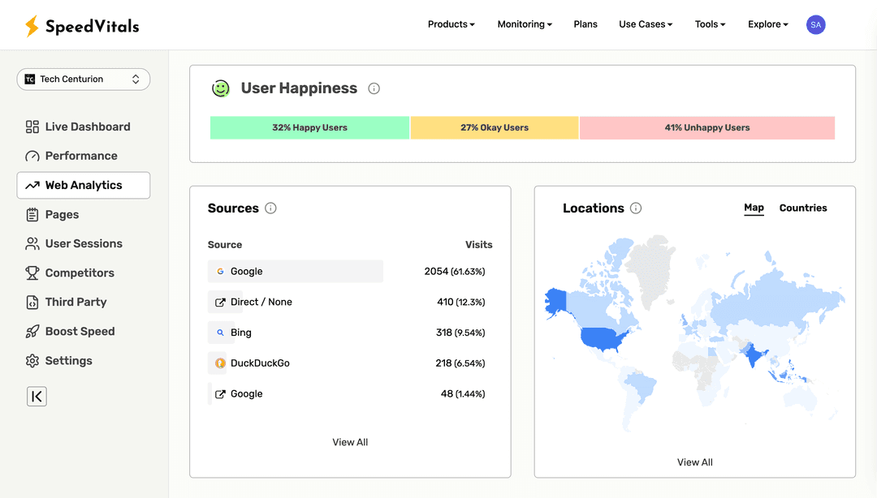Screen dimensions: 877x498
Task: Open the Tools dropdown in the navbar
Action: pyautogui.click(x=709, y=24)
